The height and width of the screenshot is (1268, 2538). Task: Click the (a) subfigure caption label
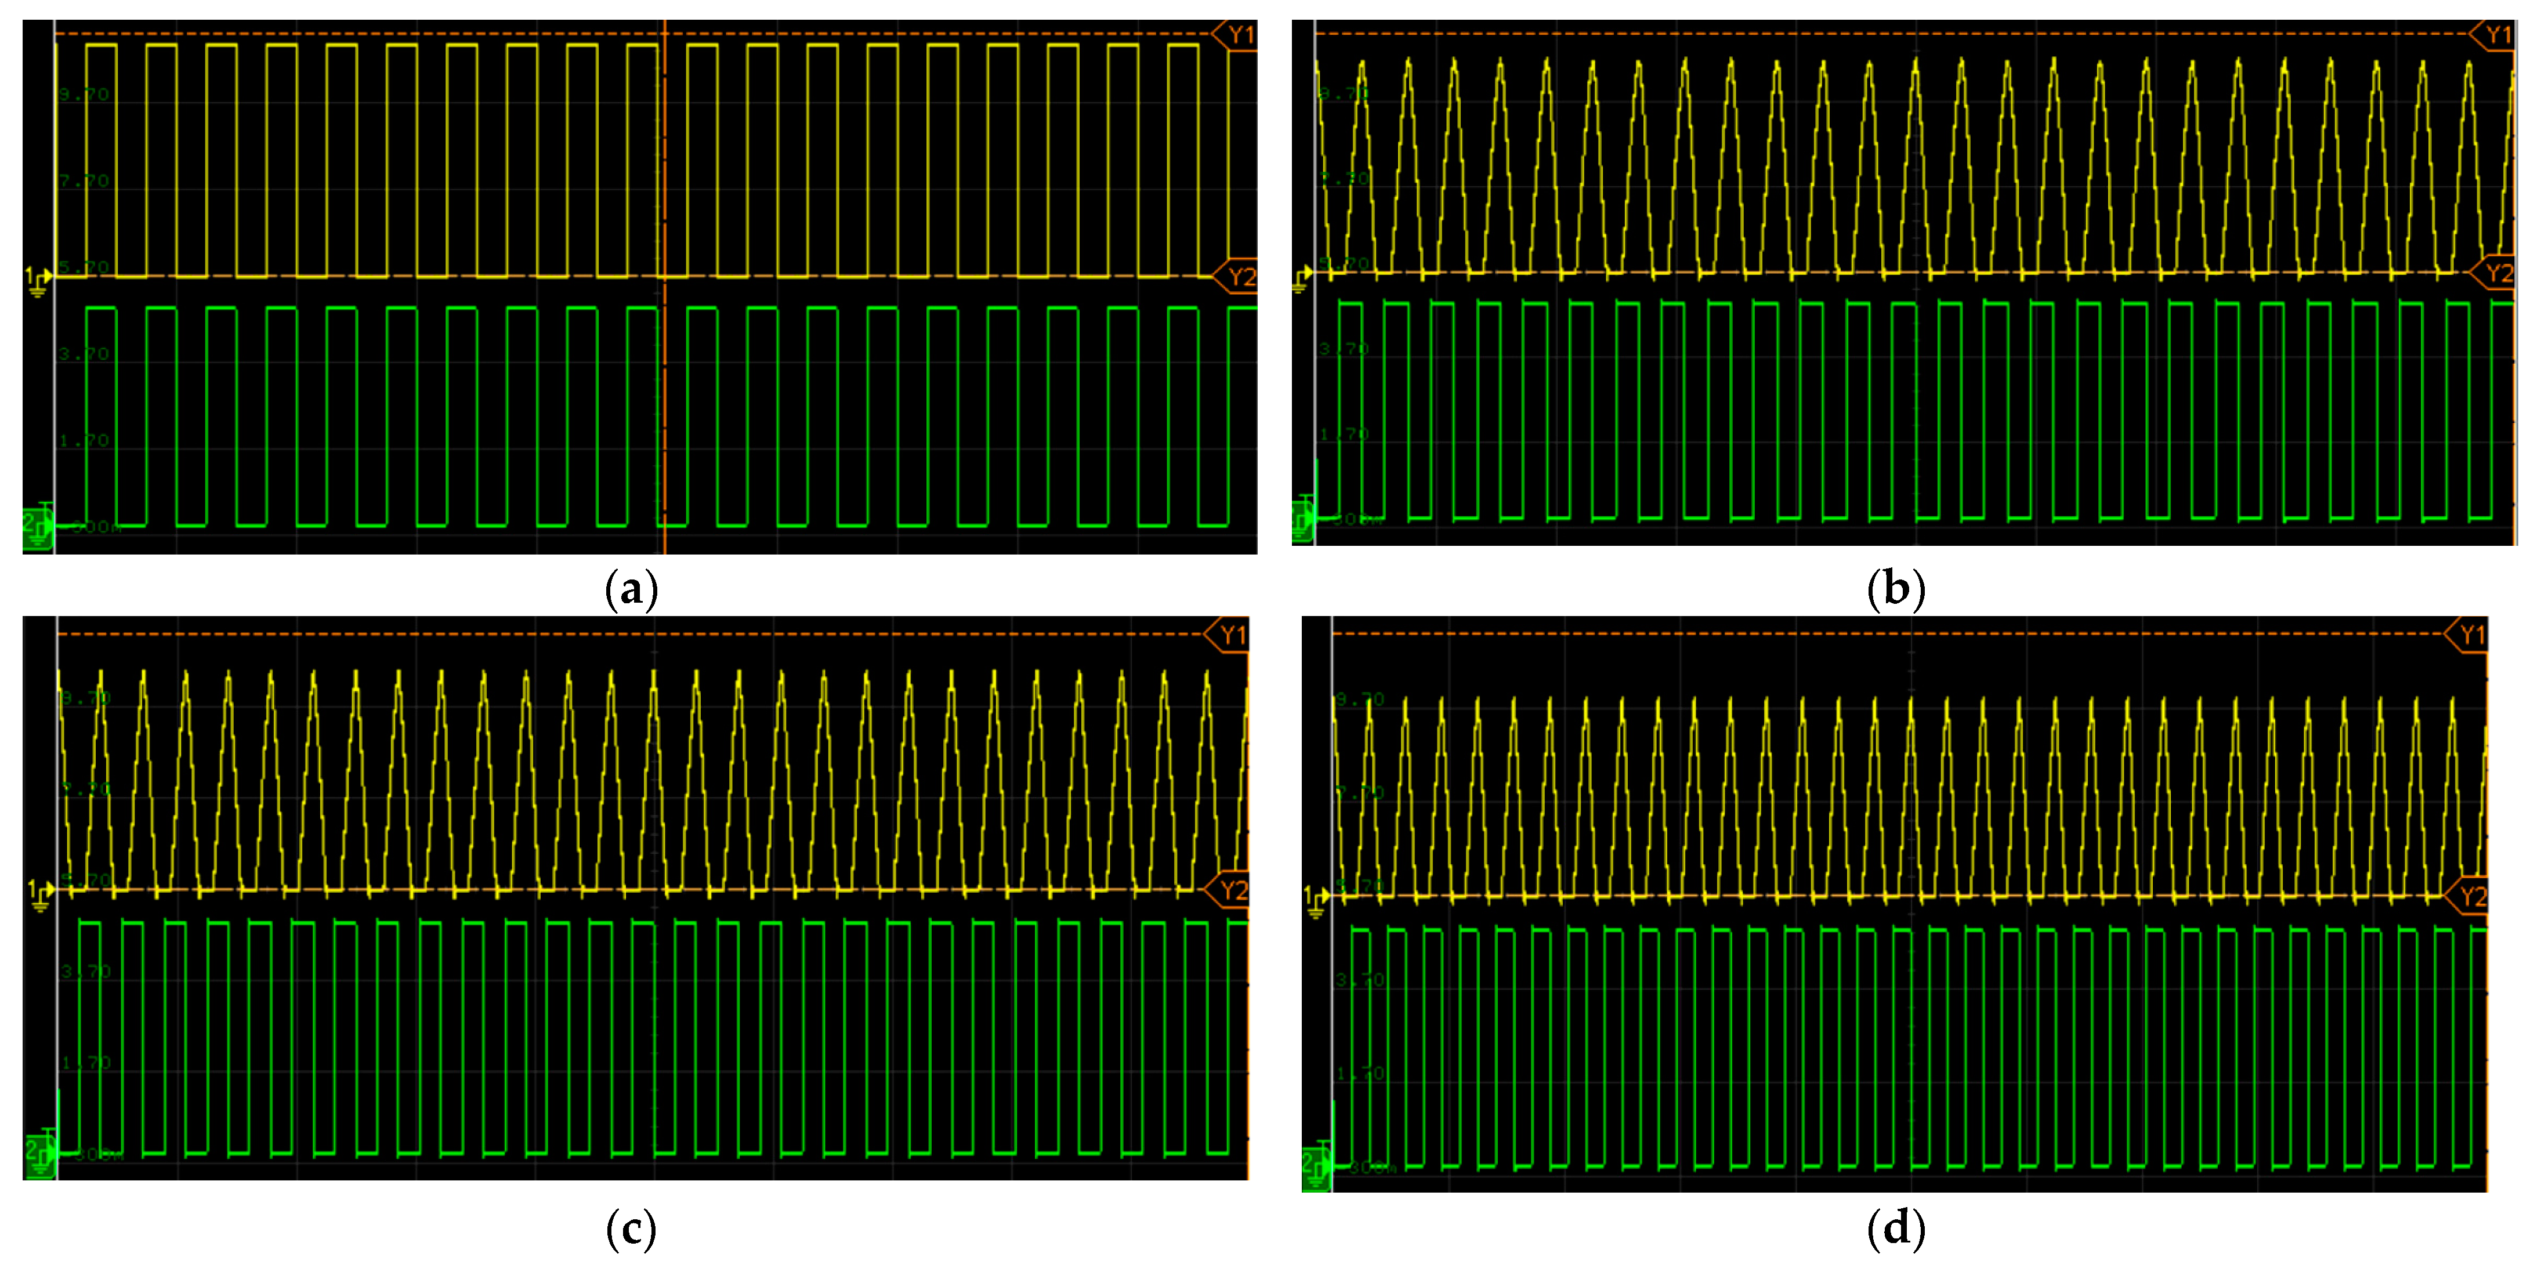pyautogui.click(x=631, y=590)
